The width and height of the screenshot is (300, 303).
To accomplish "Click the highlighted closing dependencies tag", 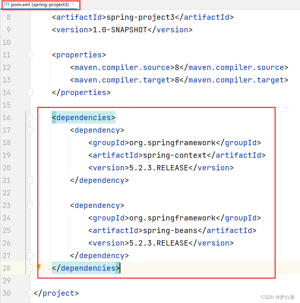I will click(x=86, y=268).
